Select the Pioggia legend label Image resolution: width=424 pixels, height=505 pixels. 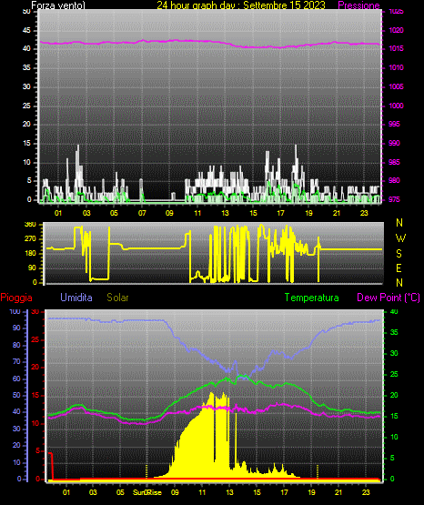tap(16, 298)
